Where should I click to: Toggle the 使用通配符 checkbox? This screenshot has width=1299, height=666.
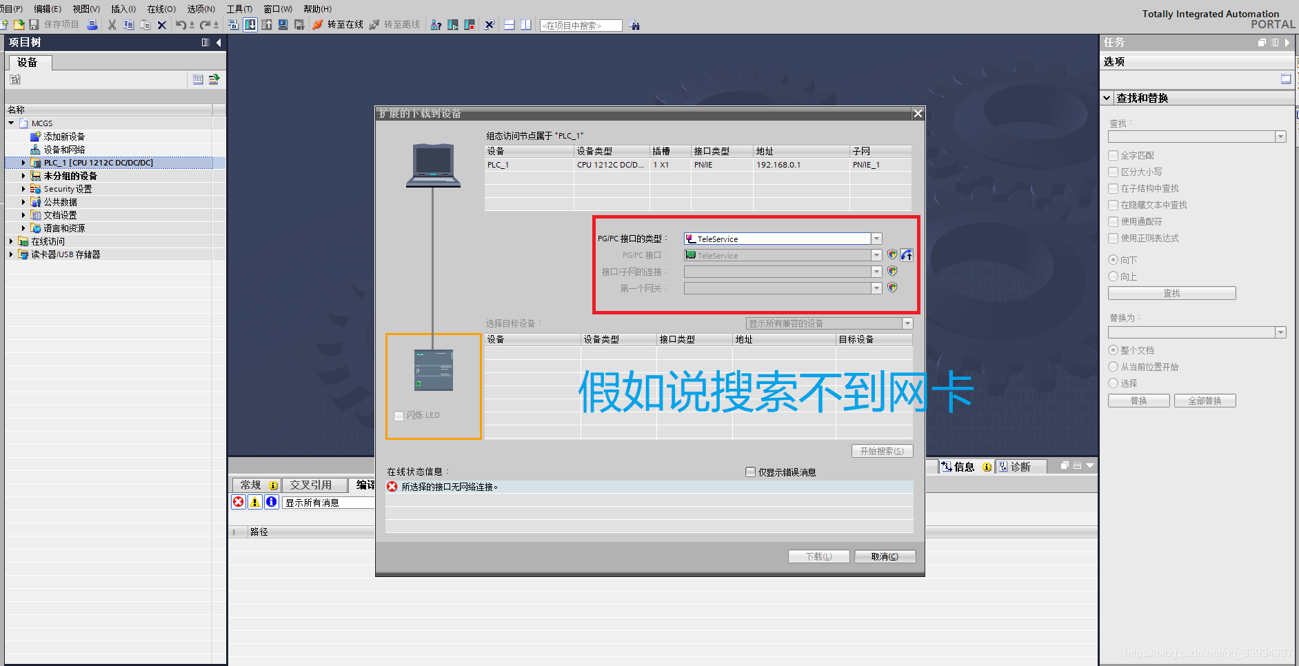coord(1113,221)
